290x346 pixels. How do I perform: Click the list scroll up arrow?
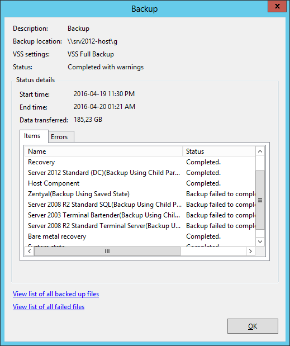260,151
